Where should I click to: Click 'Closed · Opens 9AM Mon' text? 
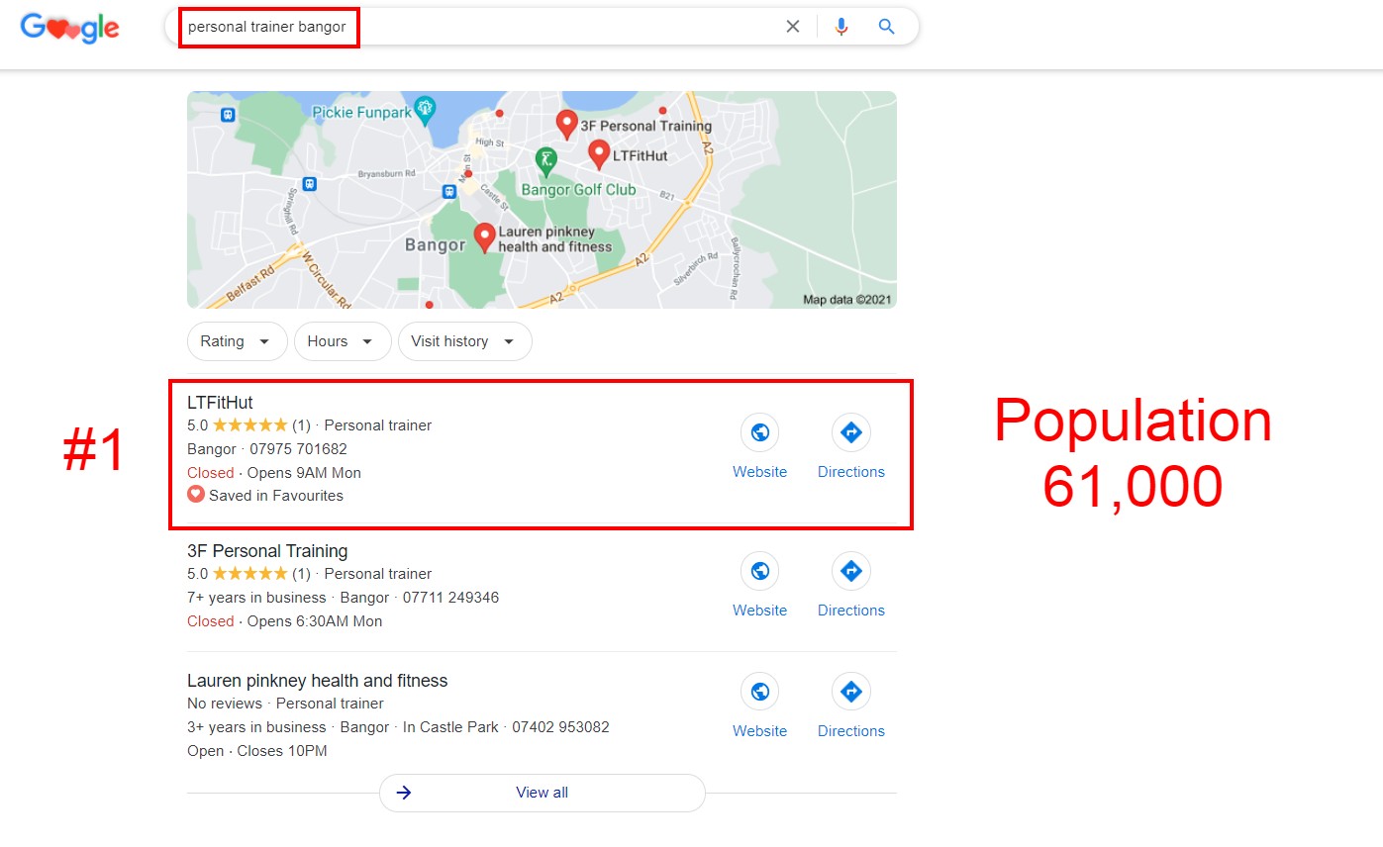(x=274, y=473)
